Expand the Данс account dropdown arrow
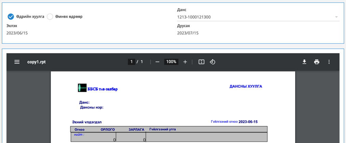Screen dimensions: 346x143 [x=336, y=17]
